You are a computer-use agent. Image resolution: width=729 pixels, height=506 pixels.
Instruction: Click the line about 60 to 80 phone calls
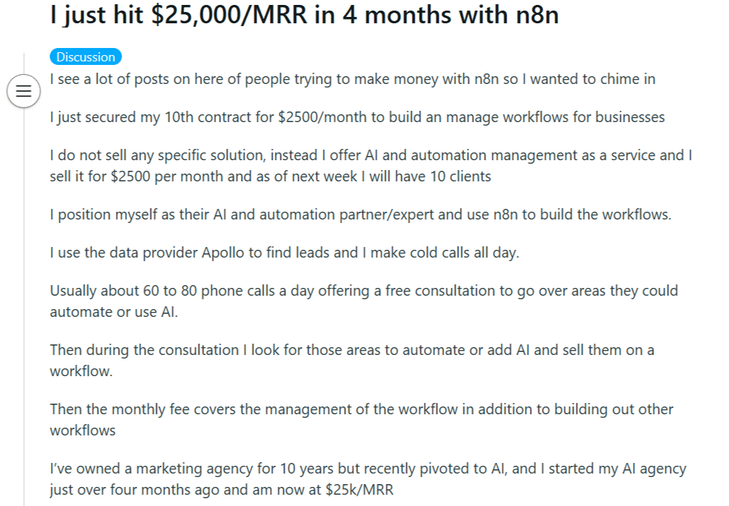coord(364,291)
